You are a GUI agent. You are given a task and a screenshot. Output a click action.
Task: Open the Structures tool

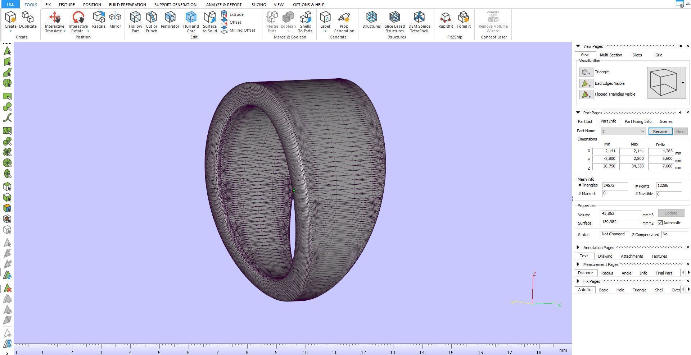click(371, 17)
